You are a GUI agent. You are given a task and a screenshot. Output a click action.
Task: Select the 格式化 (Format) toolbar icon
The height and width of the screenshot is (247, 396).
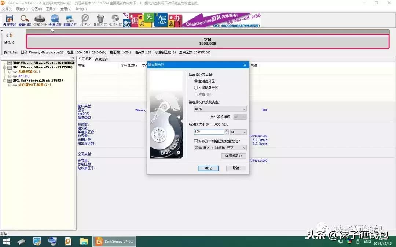(x=85, y=20)
